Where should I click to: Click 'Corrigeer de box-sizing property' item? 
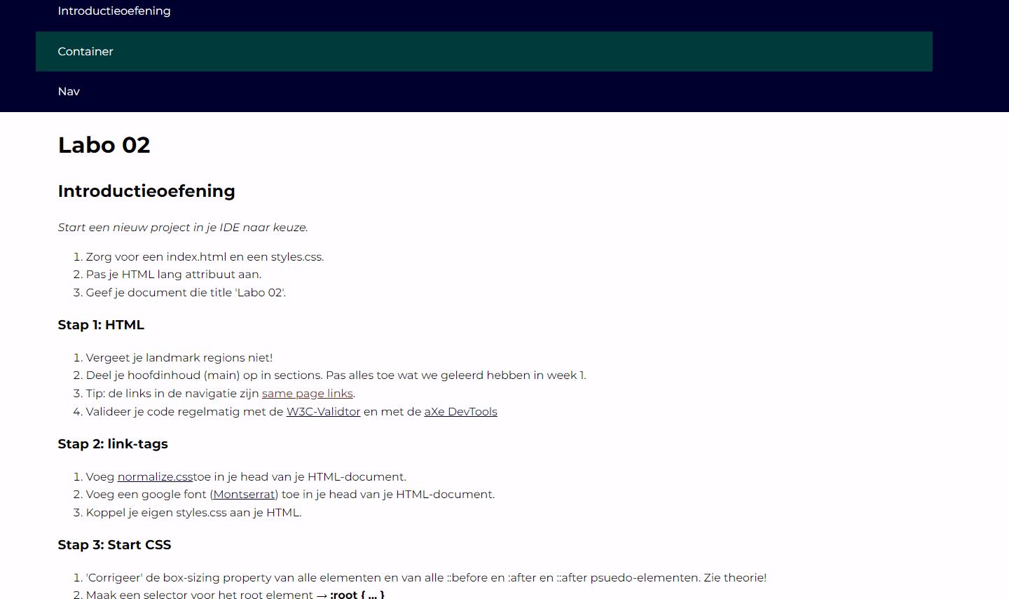[426, 578]
